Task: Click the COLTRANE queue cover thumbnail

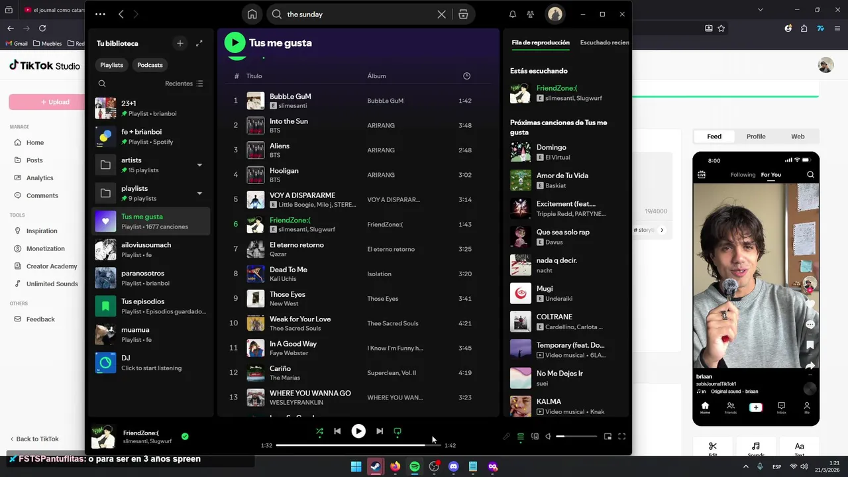Action: click(x=521, y=321)
